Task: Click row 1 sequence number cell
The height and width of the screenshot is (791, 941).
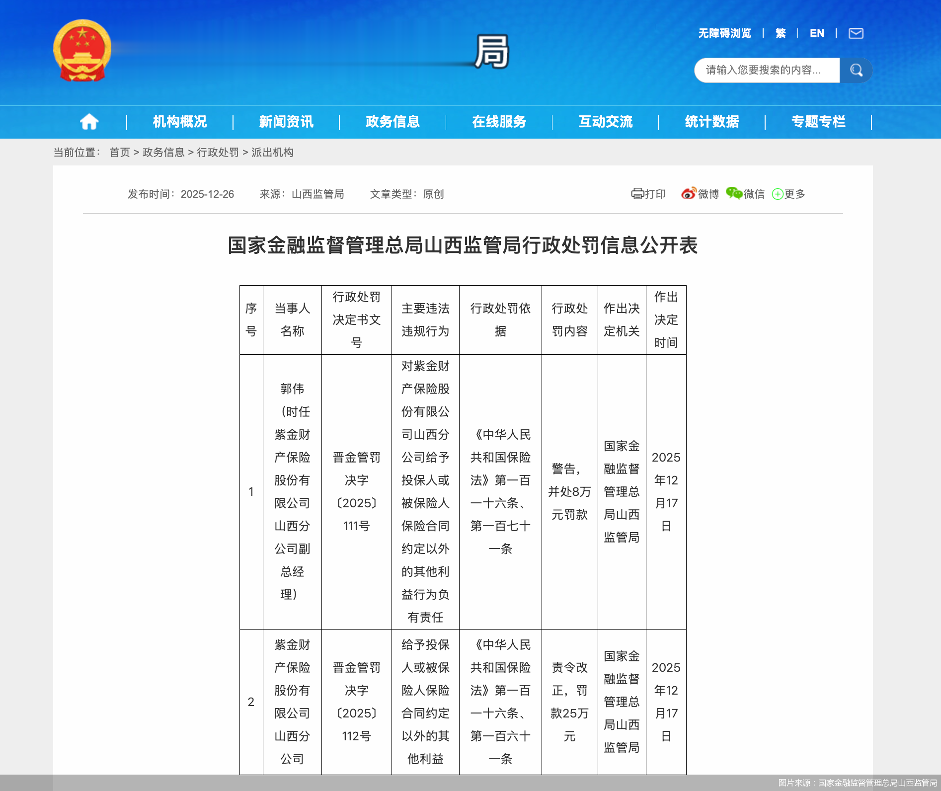Action: [x=251, y=492]
